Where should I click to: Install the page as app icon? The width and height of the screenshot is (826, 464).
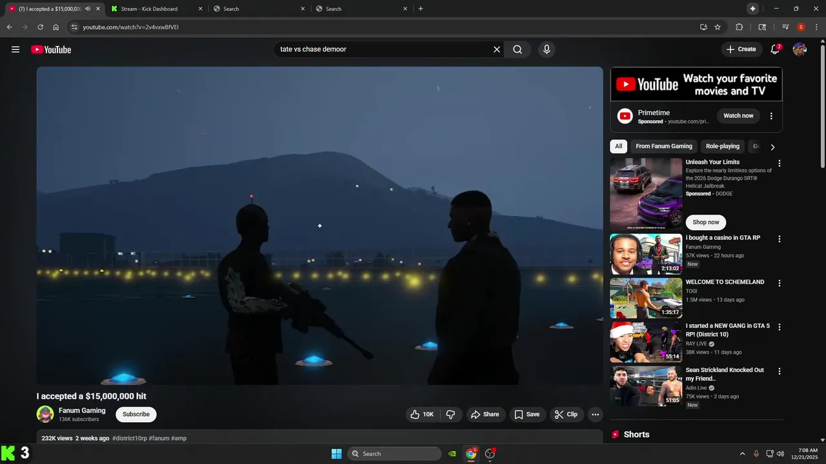[x=703, y=27]
